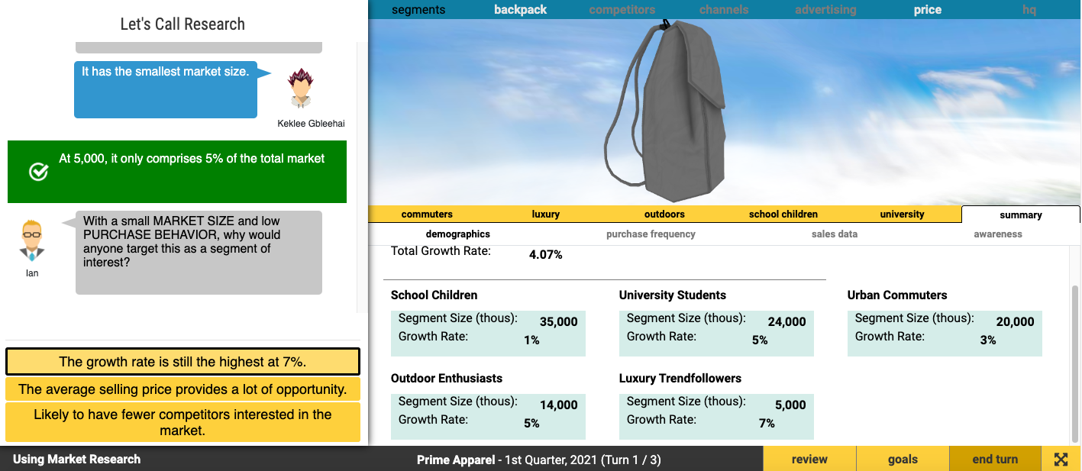This screenshot has width=1082, height=471.
Task: Click Ian's question about MARKET SIZE bubble
Action: click(x=199, y=253)
